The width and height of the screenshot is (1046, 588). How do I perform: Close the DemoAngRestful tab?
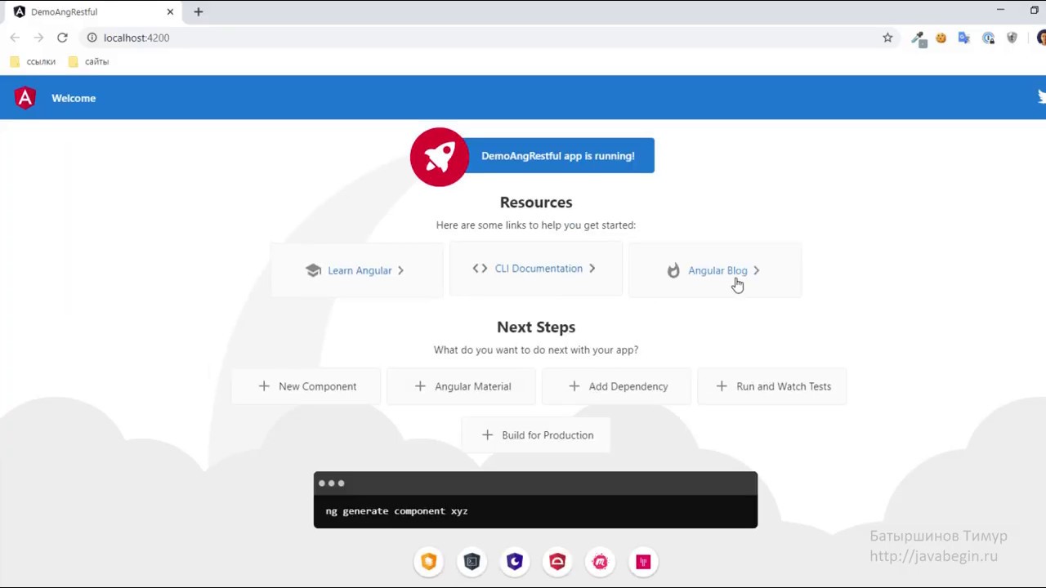pyautogui.click(x=170, y=11)
